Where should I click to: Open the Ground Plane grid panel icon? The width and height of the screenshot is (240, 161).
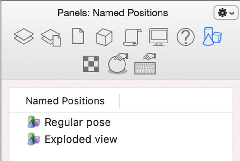145,64
